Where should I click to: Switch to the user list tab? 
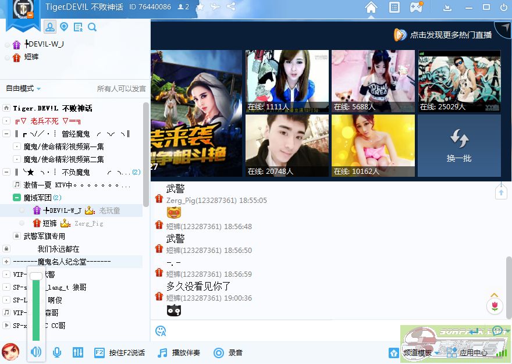click(x=50, y=27)
